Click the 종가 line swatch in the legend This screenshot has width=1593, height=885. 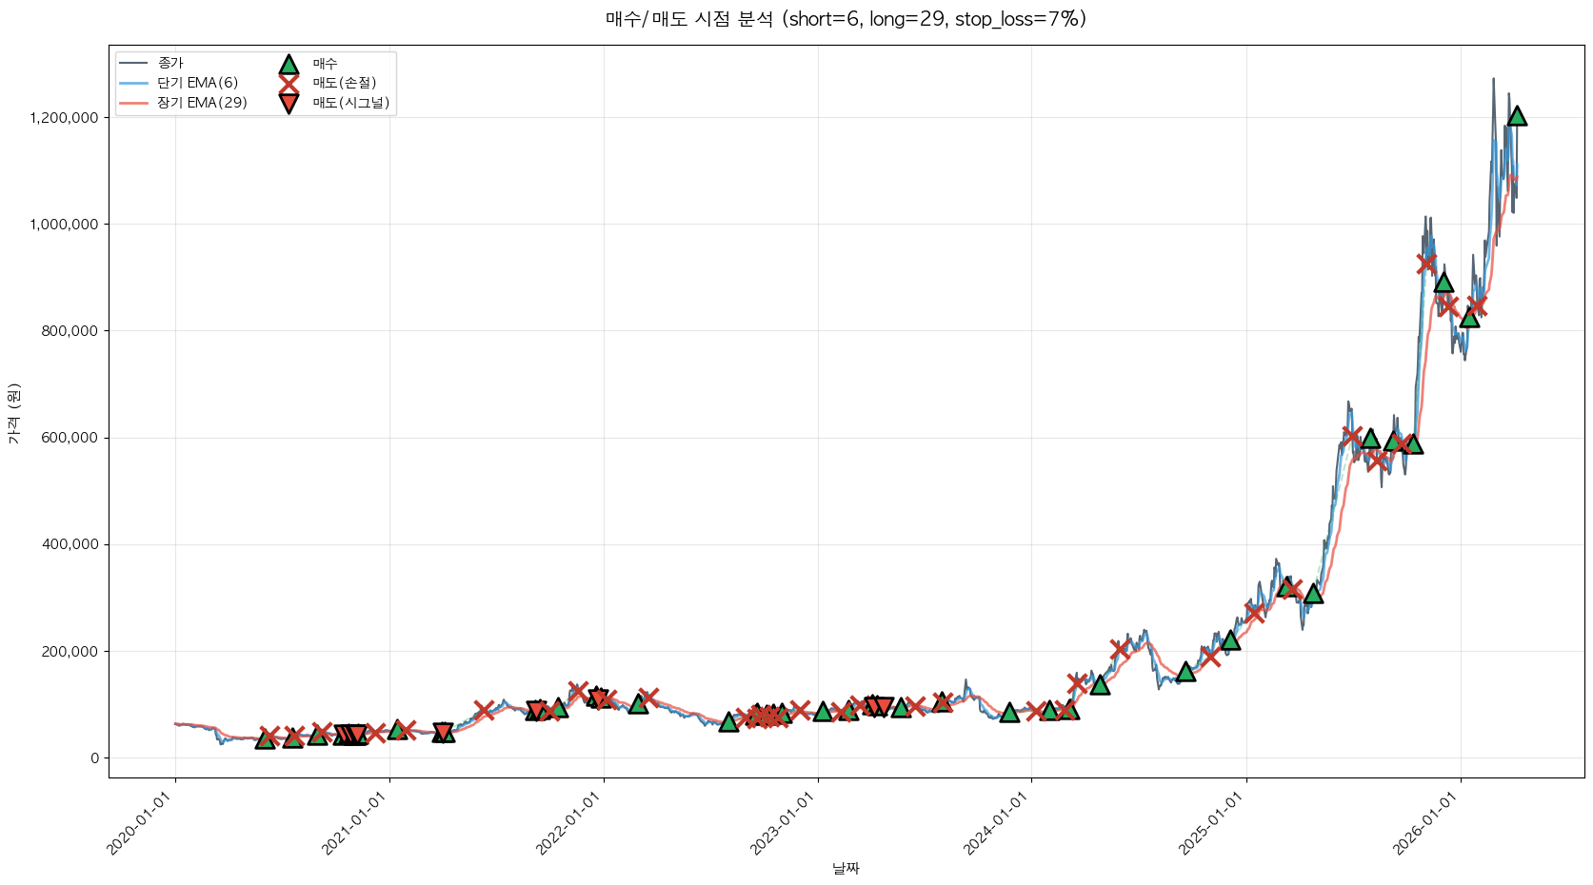coord(134,64)
